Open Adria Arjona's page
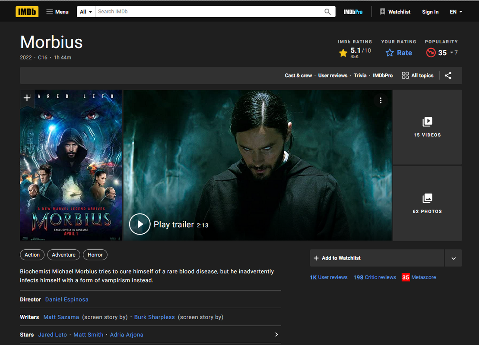 (x=127, y=335)
